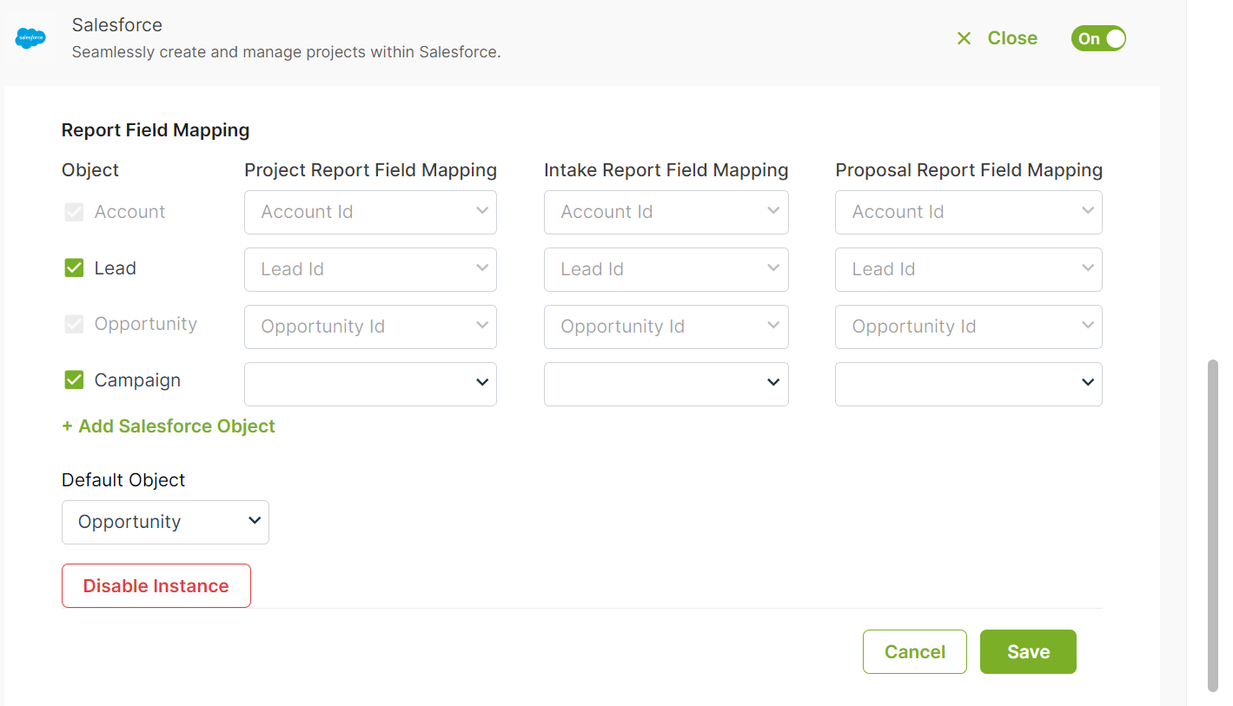The height and width of the screenshot is (706, 1233).
Task: Click the page vertical scrollbar thumb
Action: [x=1213, y=525]
